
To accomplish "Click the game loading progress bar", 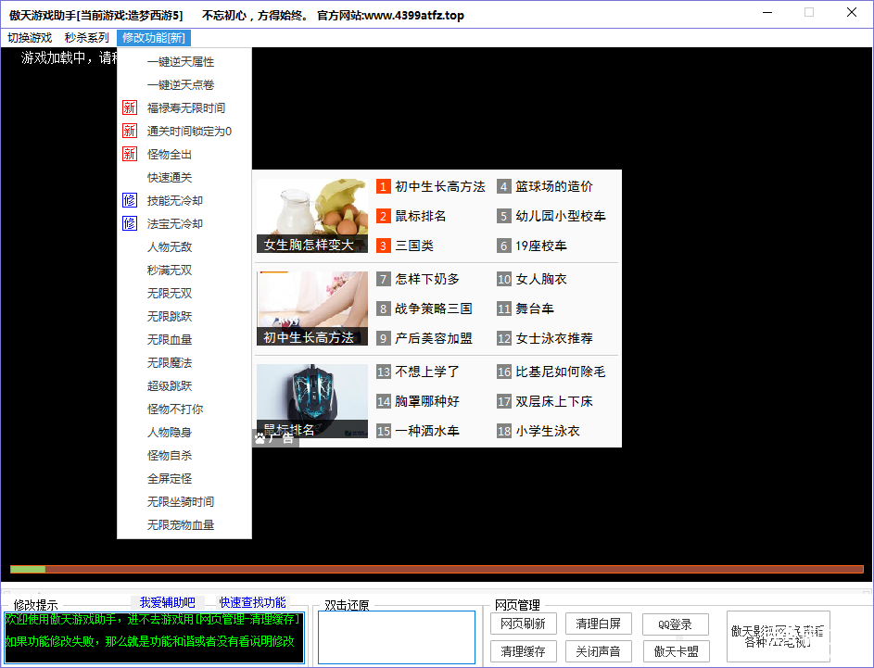I will [437, 570].
